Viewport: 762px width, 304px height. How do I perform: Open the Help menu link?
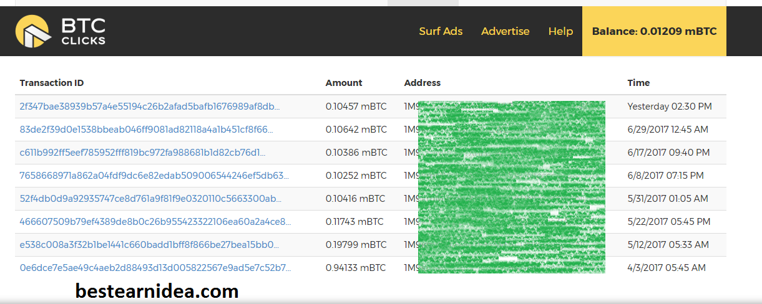tap(560, 31)
